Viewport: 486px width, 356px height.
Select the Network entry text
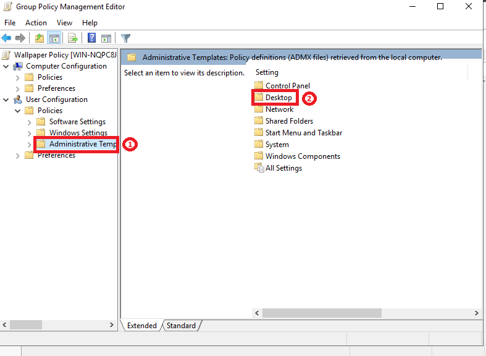pos(279,109)
